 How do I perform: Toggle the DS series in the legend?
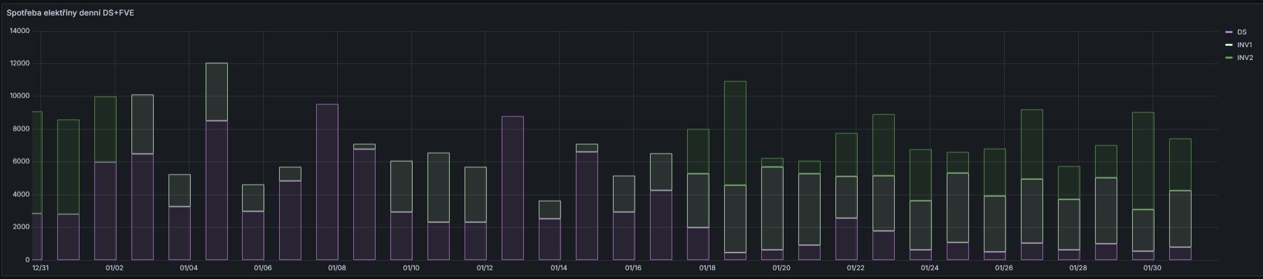[x=1241, y=32]
